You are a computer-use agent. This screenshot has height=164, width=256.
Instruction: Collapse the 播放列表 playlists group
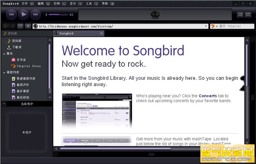[x=4, y=72]
